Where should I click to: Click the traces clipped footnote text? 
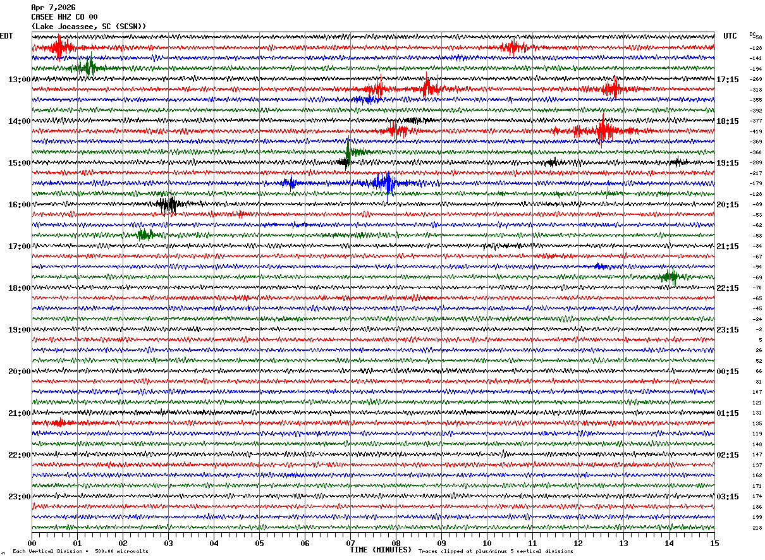click(x=496, y=551)
